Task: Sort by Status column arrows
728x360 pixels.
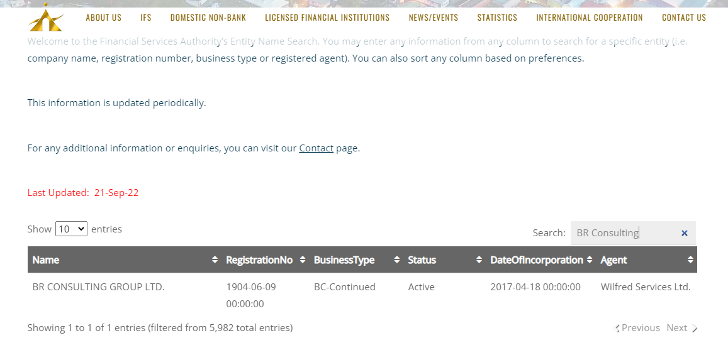Action: click(478, 260)
